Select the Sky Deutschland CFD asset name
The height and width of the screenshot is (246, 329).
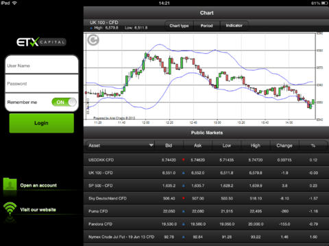[x=108, y=198]
